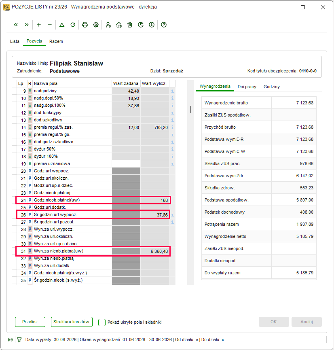Click the vertical scrollbar thumb beside the fields list
Image resolution: width=334 pixels, height=350 pixels.
190,109
